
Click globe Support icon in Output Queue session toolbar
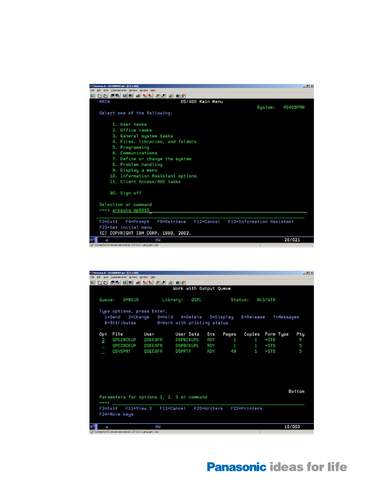point(178,282)
